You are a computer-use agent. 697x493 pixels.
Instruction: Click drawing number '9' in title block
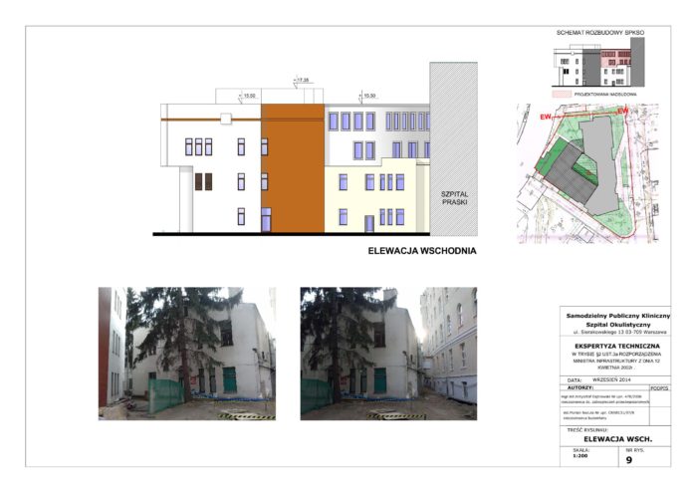629,460
